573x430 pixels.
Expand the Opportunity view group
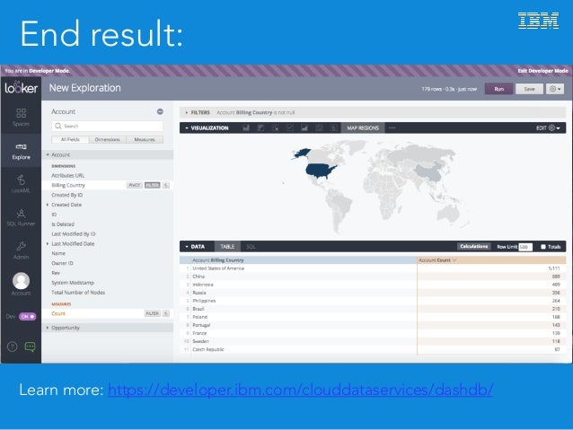tap(108, 328)
